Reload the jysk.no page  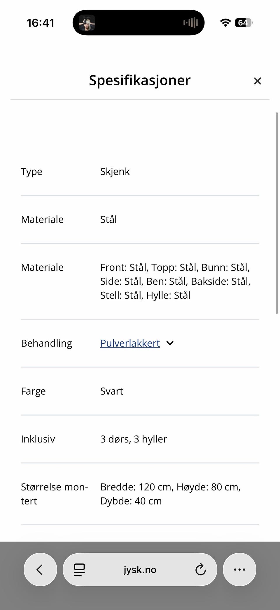pyautogui.click(x=200, y=569)
